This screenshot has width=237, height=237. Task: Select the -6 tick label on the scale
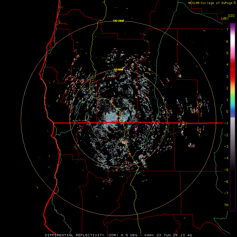[226, 182]
